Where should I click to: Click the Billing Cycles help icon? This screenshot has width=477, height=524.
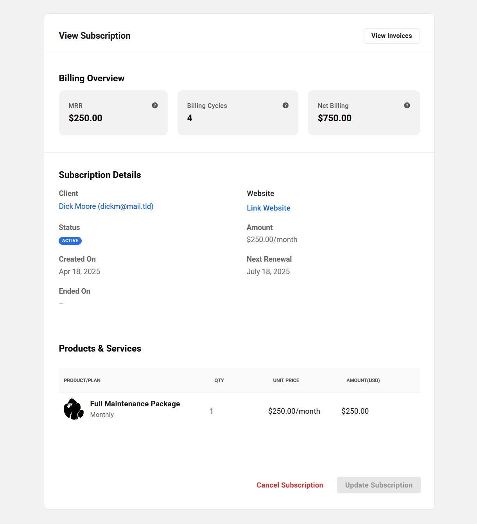[x=285, y=106]
